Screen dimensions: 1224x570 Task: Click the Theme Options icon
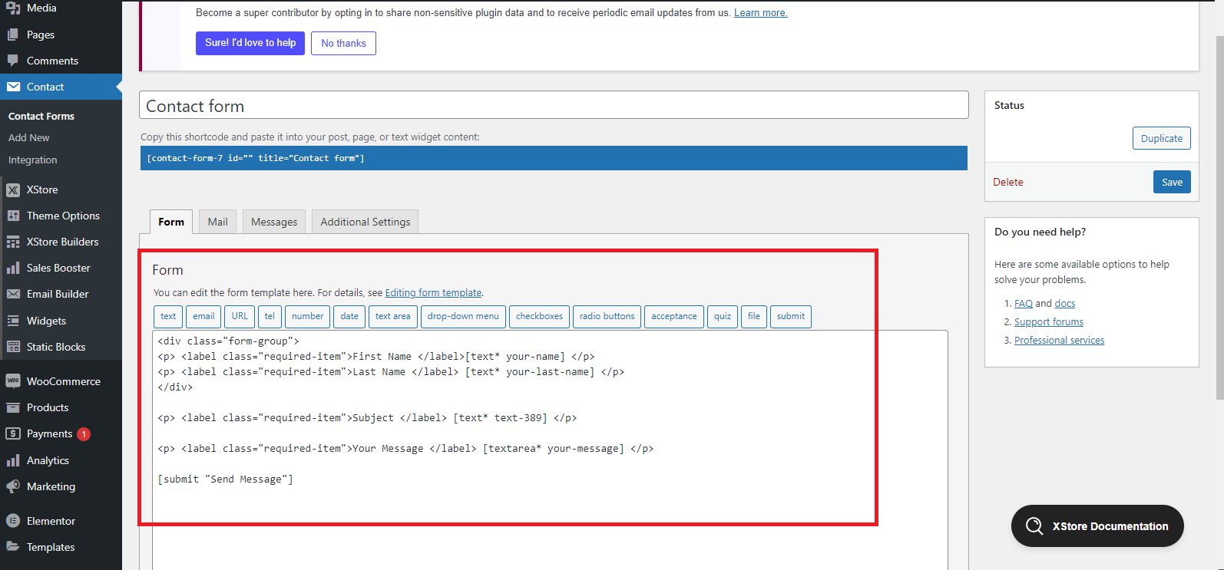pyautogui.click(x=13, y=216)
